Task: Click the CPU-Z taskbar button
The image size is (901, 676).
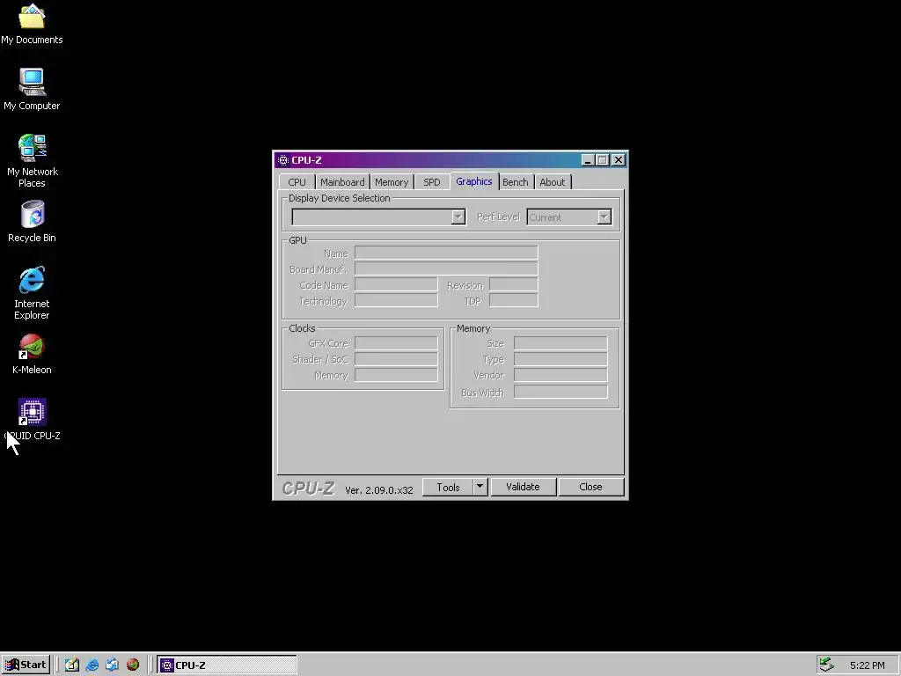Action: (227, 665)
